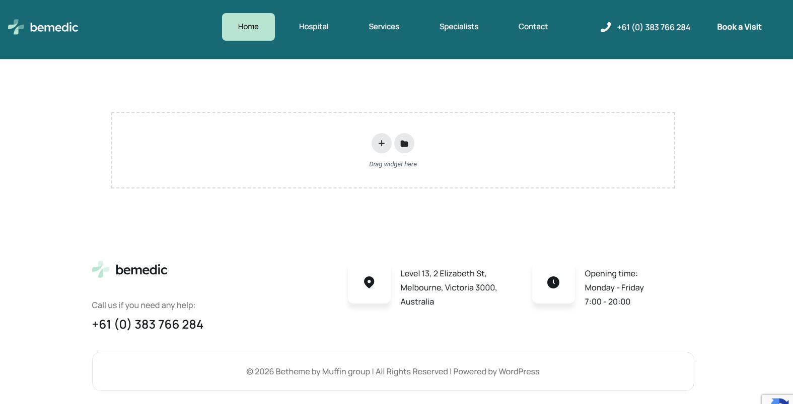Viewport: 793px width, 404px height.
Task: Go to the Services menu item
Action: [384, 27]
